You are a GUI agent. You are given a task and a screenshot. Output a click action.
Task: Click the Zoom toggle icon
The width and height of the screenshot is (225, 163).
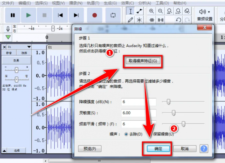(x=187, y=11)
